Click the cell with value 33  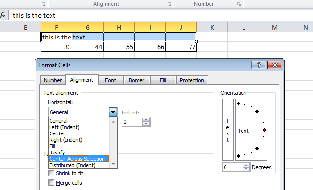coord(56,47)
